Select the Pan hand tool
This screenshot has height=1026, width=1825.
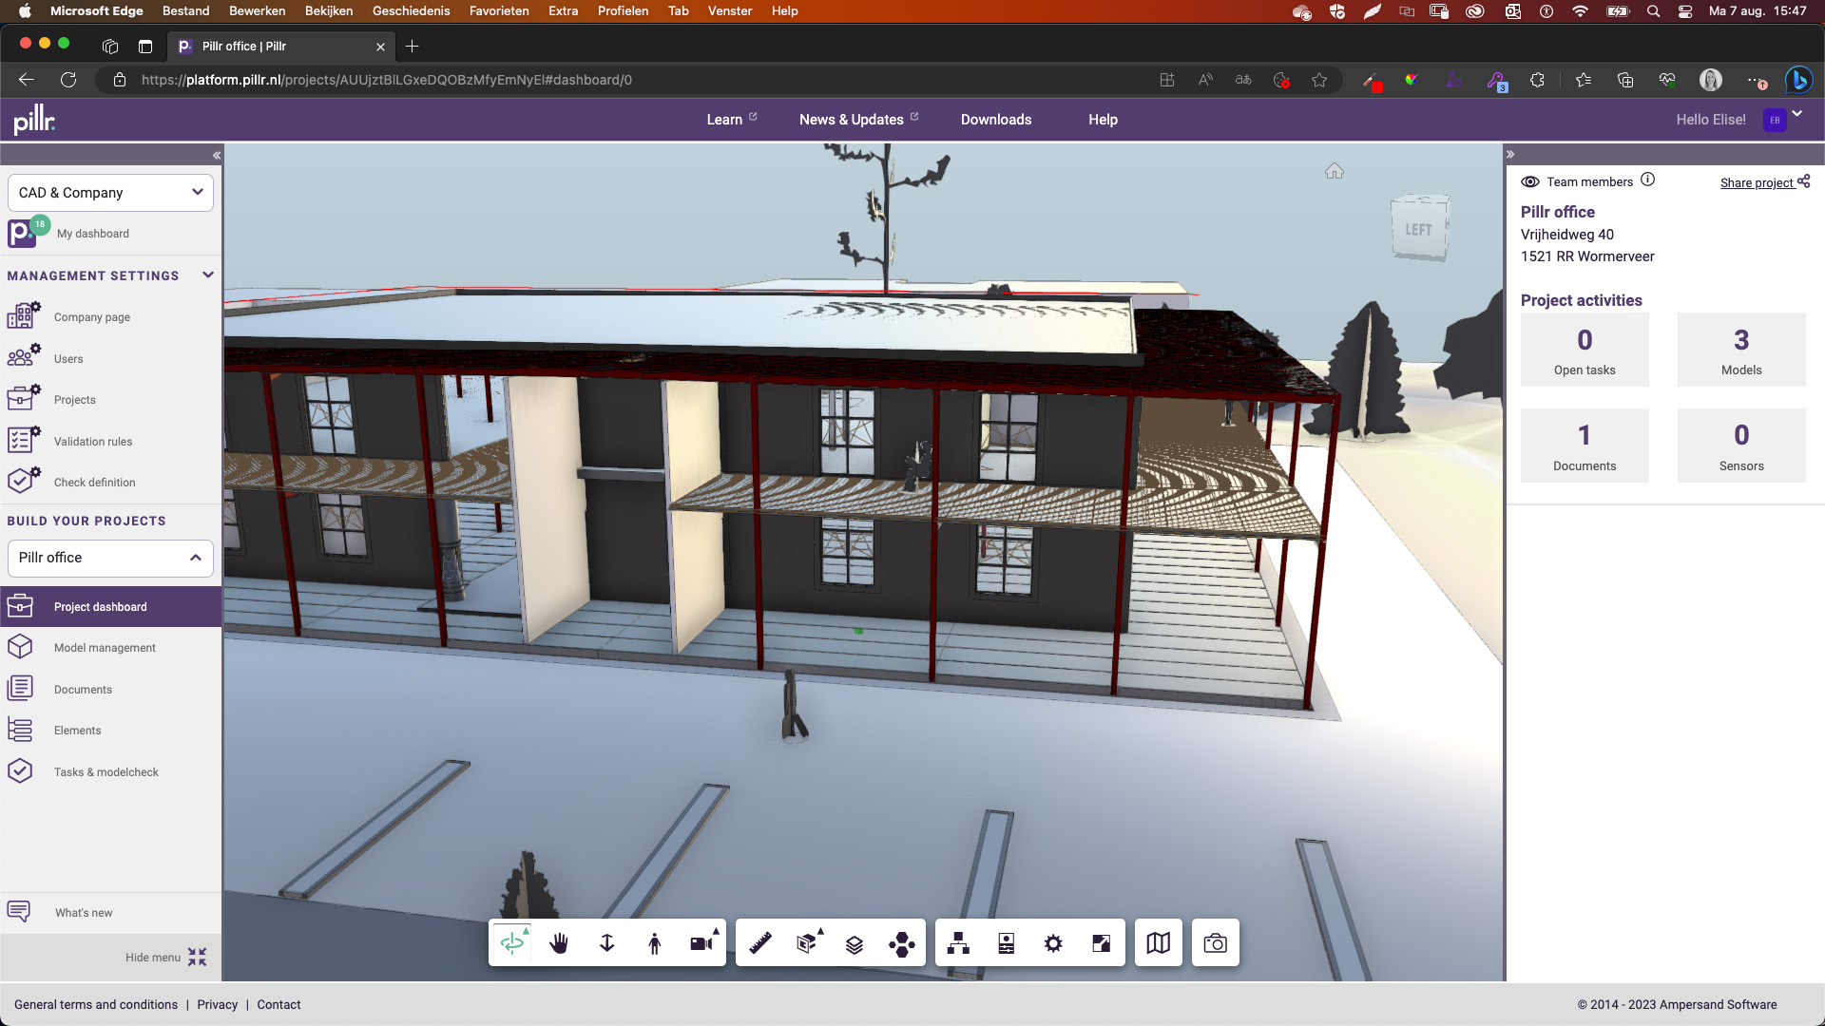(559, 942)
